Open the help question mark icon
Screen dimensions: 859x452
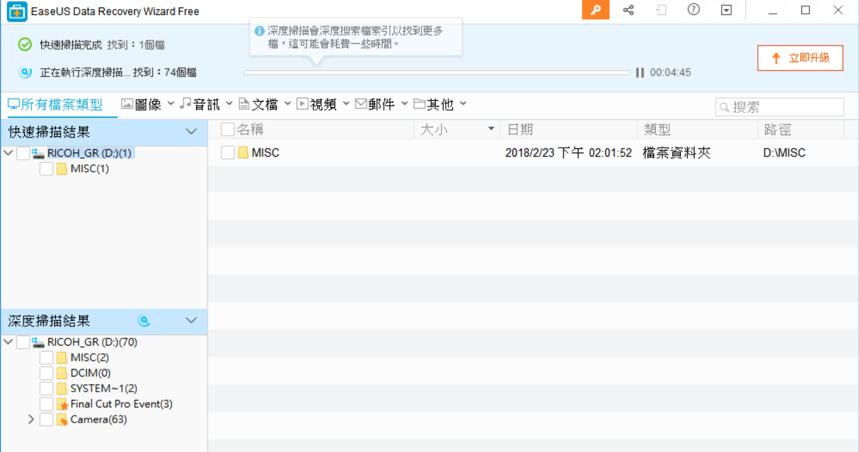click(694, 10)
